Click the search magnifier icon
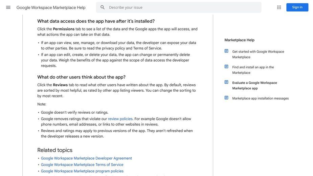This screenshot has height=176, width=313. click(103, 7)
